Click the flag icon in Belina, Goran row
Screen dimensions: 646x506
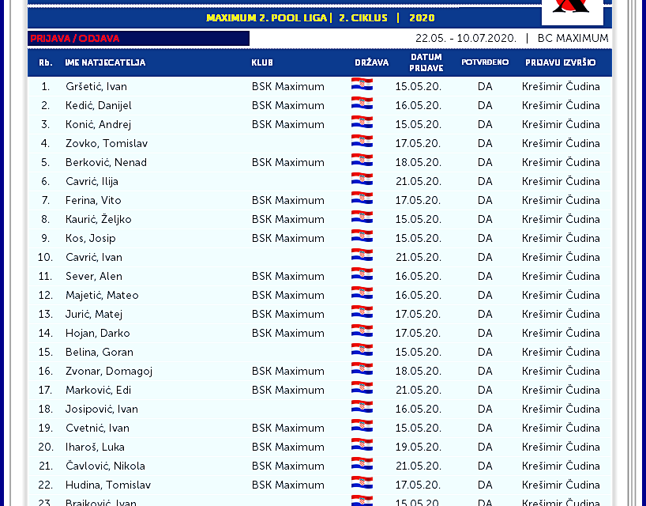point(362,349)
